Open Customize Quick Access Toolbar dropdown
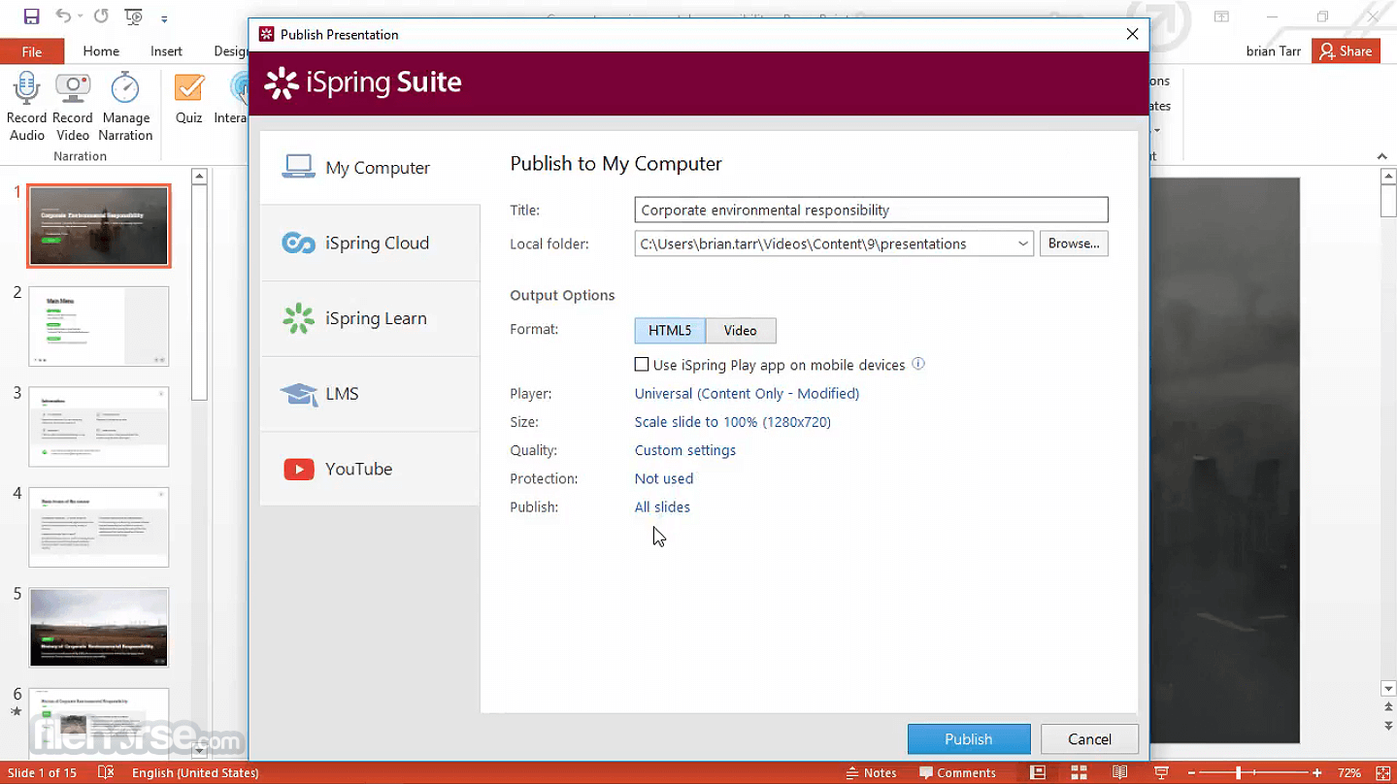The image size is (1397, 784). 164,18
